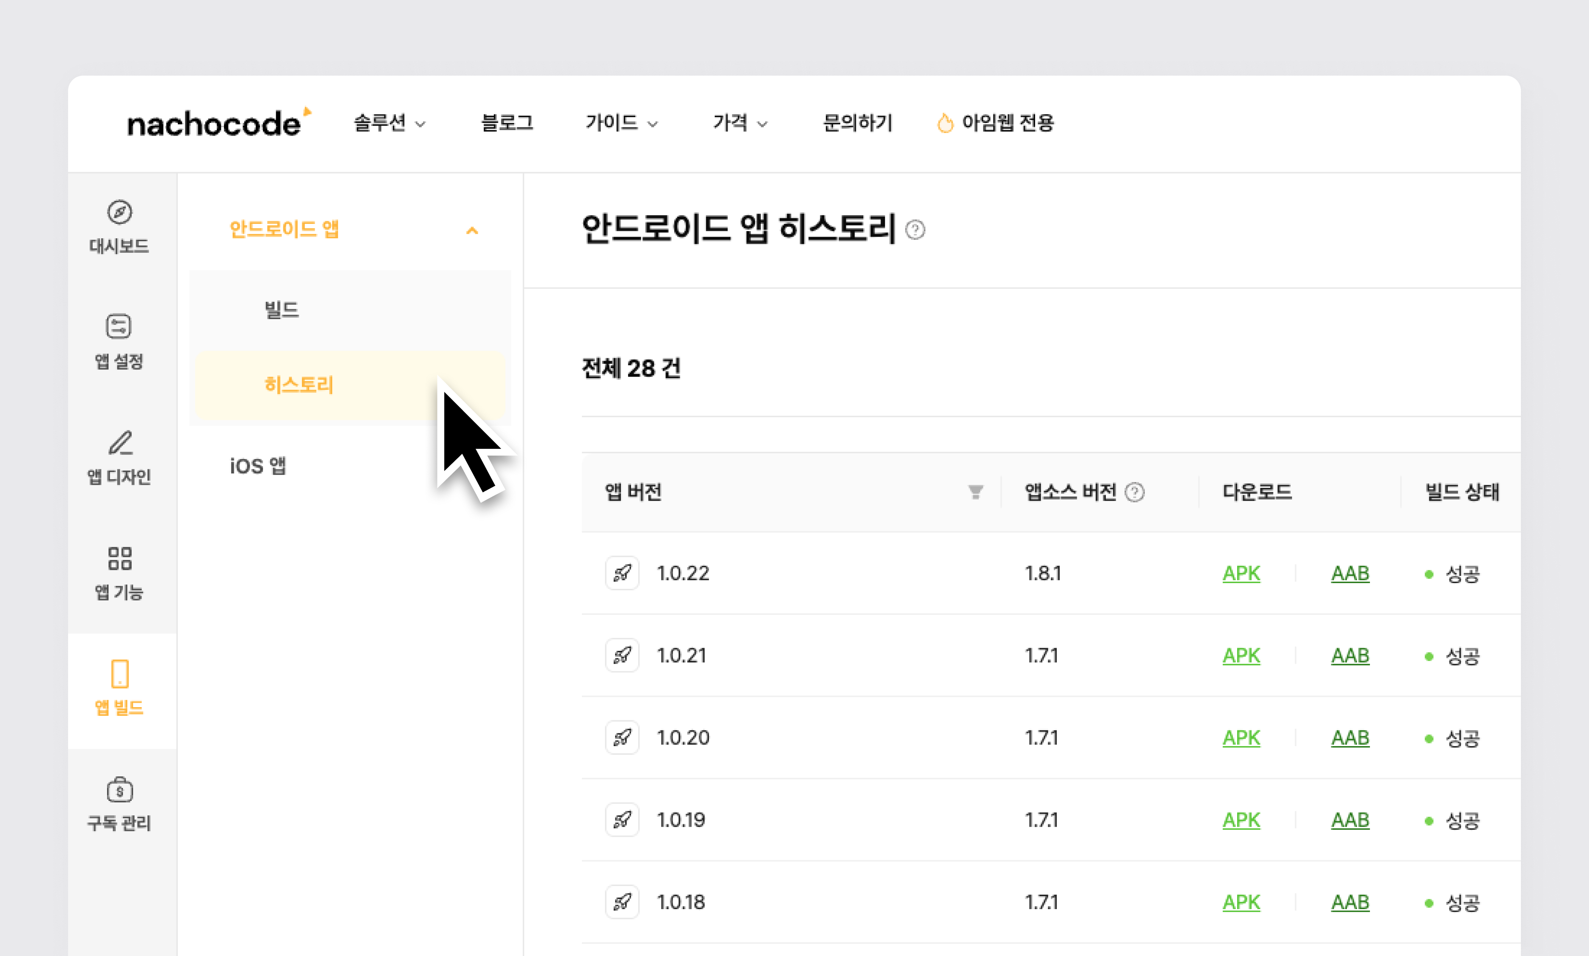Open 앱 설정 sliders icon
This screenshot has height=956, width=1589.
[118, 327]
